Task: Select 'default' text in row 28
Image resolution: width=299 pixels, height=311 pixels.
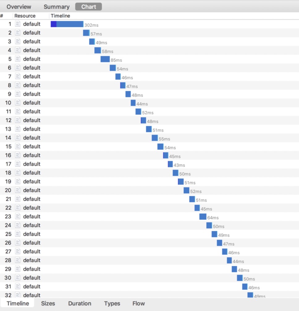Action: point(32,260)
